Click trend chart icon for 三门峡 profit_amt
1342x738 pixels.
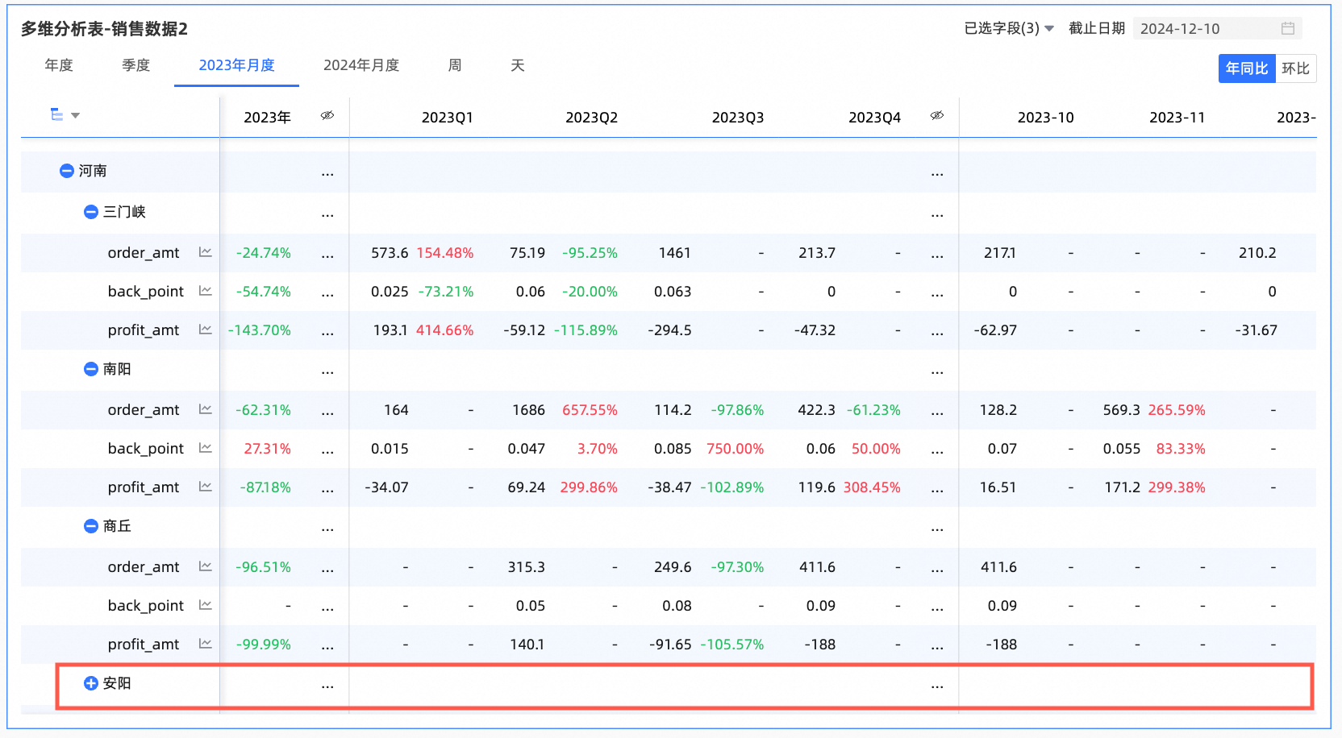205,330
